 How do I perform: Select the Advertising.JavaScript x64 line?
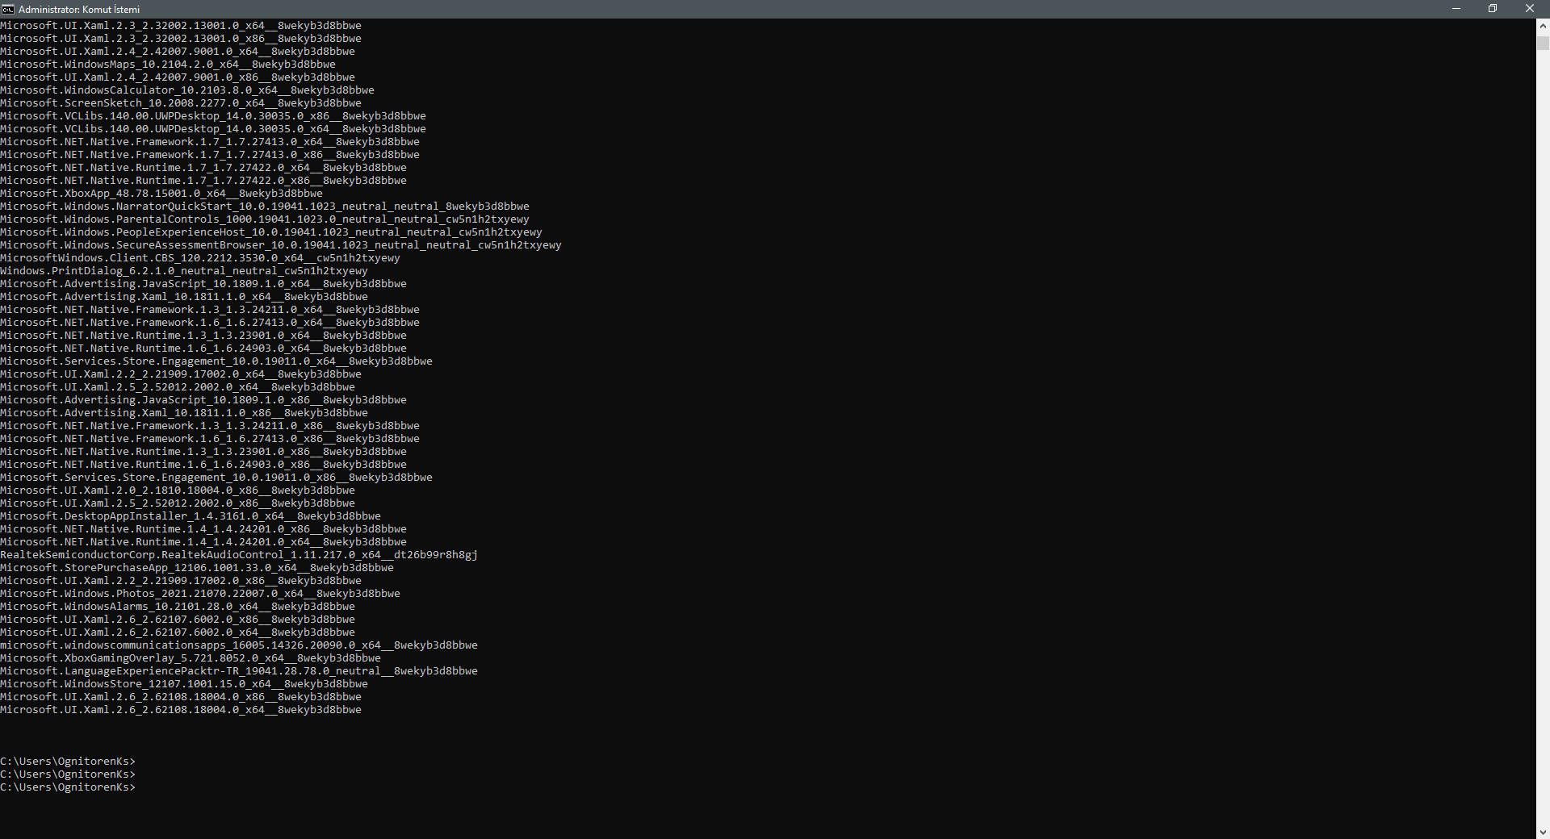coord(203,284)
